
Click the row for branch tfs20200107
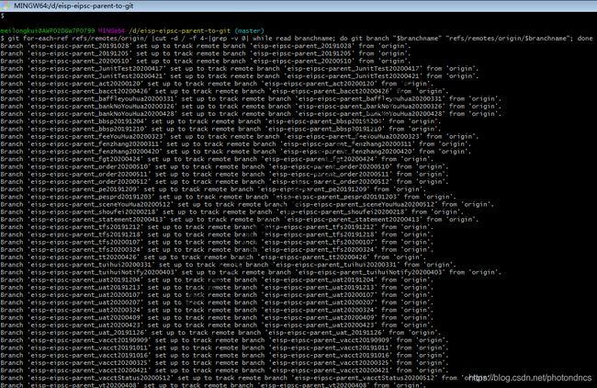pos(217,242)
